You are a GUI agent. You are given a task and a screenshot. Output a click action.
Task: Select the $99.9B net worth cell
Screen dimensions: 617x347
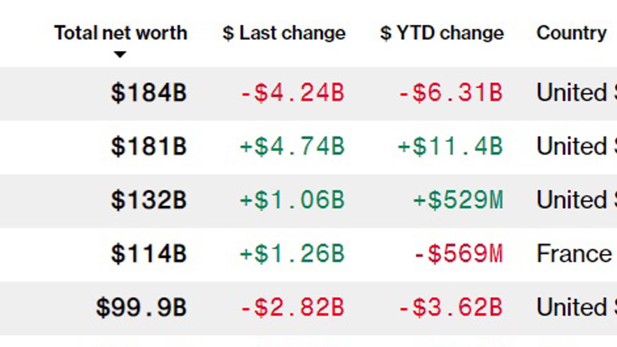pos(141,308)
